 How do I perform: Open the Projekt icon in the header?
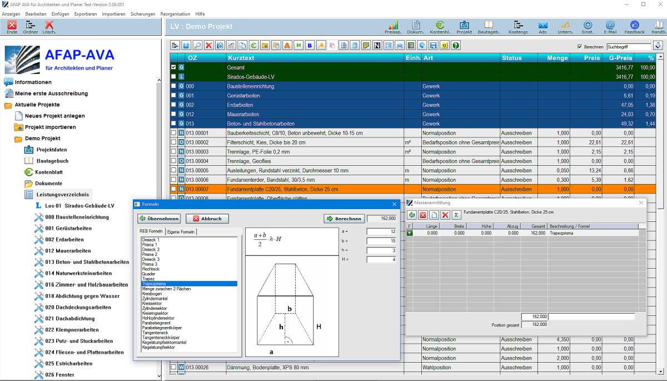[x=464, y=27]
